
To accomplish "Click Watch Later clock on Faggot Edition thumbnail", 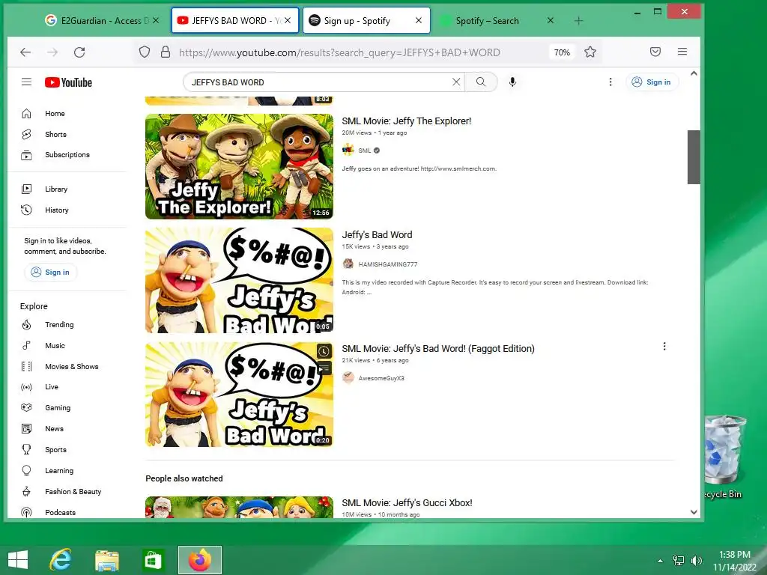I will pos(324,351).
